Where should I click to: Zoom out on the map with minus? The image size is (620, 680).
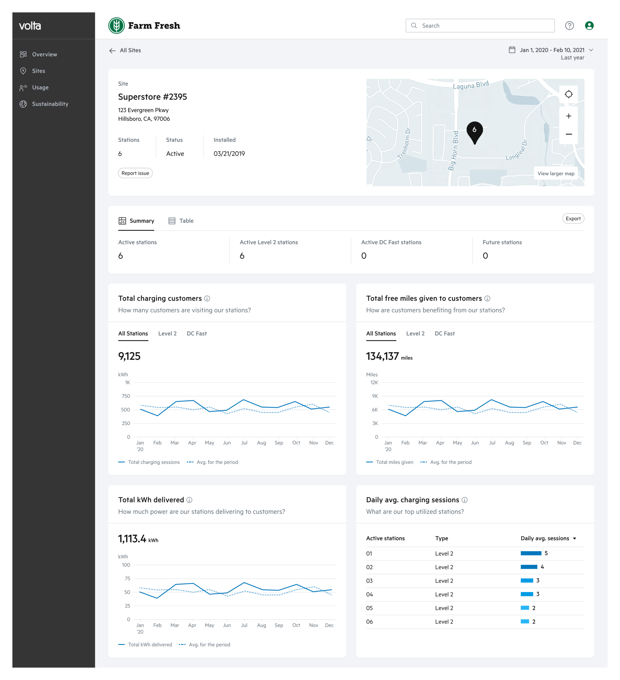569,134
